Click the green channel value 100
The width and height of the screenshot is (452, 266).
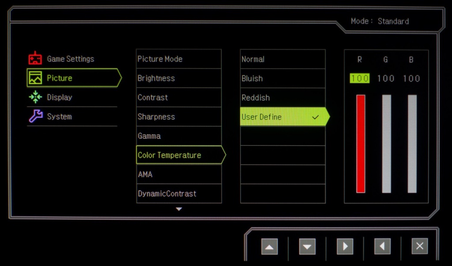(x=386, y=78)
